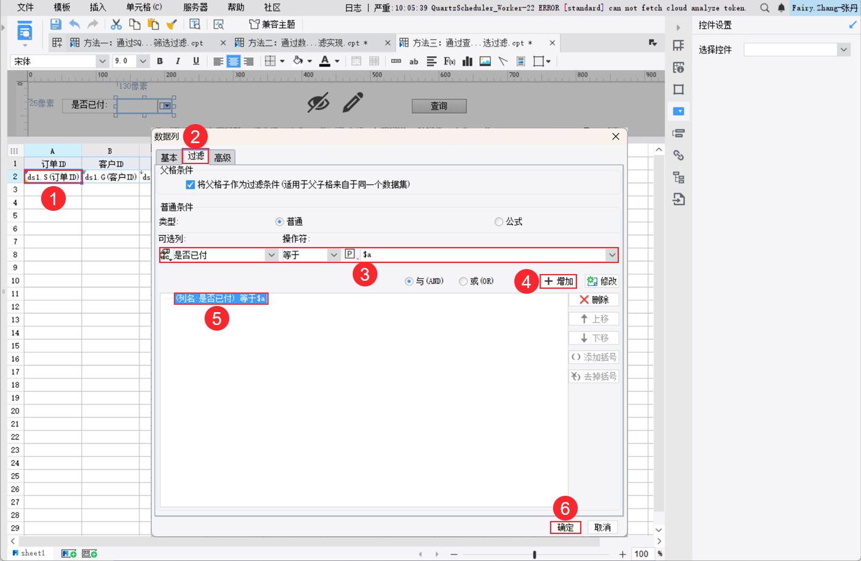This screenshot has width=861, height=561.
Task: Click the 修改 button
Action: 602,281
